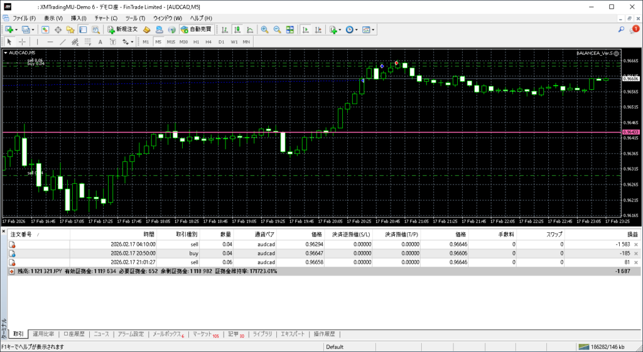Select the crosshair cursor tool
The height and width of the screenshot is (352, 643).
(x=22, y=42)
